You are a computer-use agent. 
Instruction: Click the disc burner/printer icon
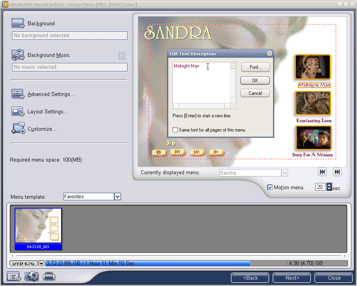coord(49,276)
